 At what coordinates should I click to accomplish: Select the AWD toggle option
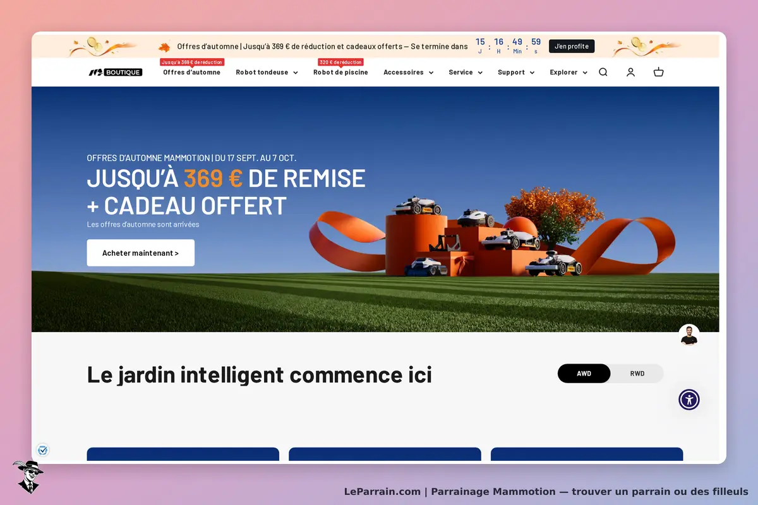click(x=584, y=374)
